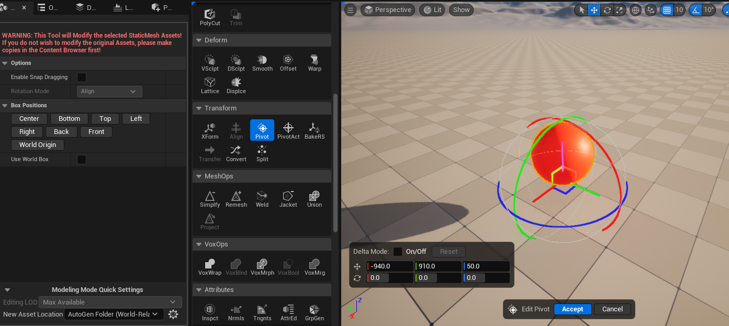729x326 pixels.
Task: Open the Inspct attribute inspector tool
Action: pyautogui.click(x=210, y=312)
